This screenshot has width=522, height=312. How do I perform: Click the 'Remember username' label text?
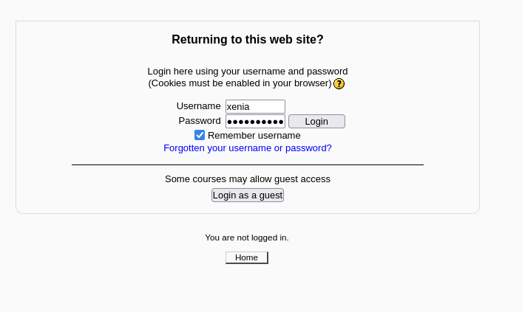[x=254, y=136]
